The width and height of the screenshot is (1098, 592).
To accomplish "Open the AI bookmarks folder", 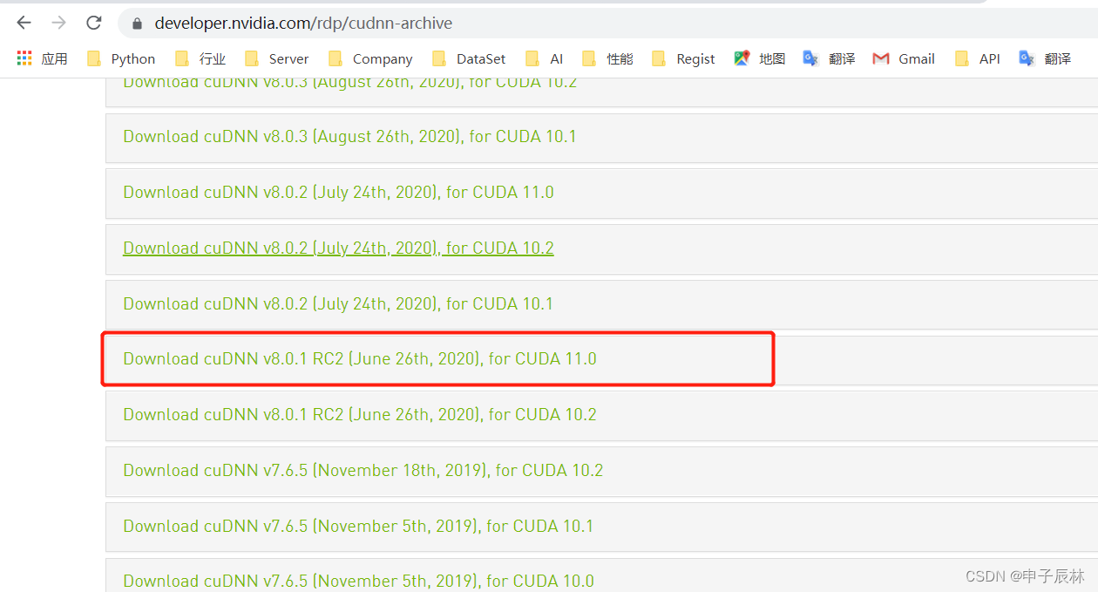I will [545, 58].
